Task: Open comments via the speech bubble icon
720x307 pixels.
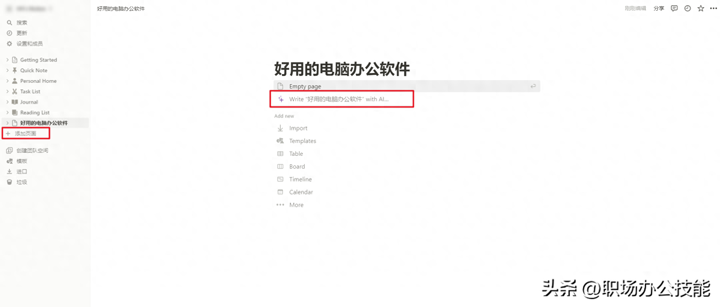Action: pyautogui.click(x=674, y=8)
